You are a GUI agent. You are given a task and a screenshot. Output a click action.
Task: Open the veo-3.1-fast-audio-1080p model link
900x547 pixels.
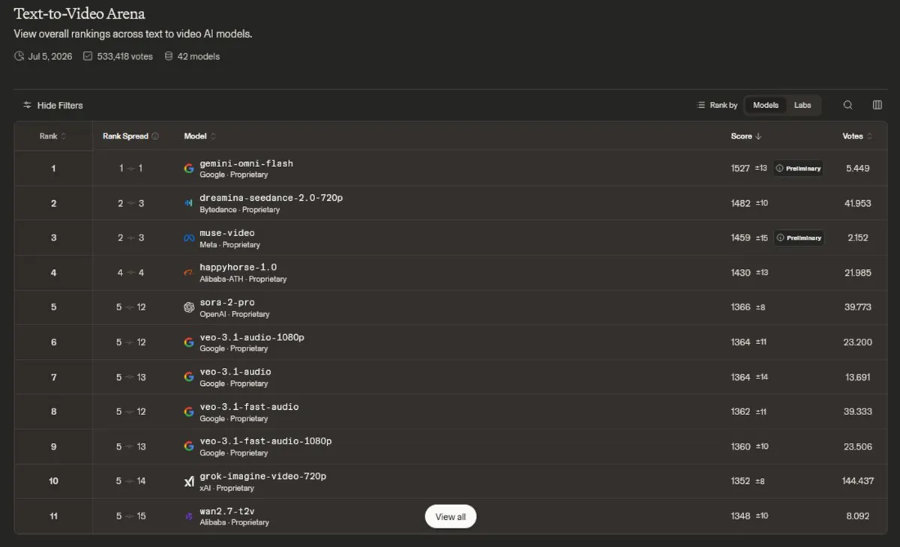tap(265, 441)
